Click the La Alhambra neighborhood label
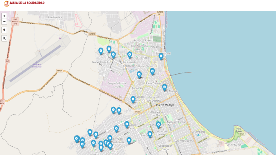The height and width of the screenshot is (155, 276). (55, 18)
